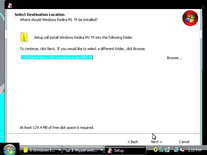The image size is (207, 155).
Task: Click the setup icon in the title bar
Action: (10, 6)
